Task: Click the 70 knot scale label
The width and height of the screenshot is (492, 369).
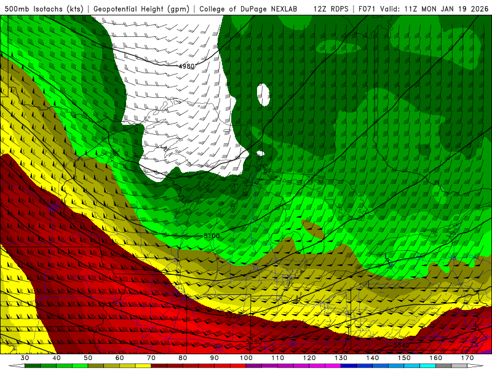Action: pyautogui.click(x=151, y=358)
